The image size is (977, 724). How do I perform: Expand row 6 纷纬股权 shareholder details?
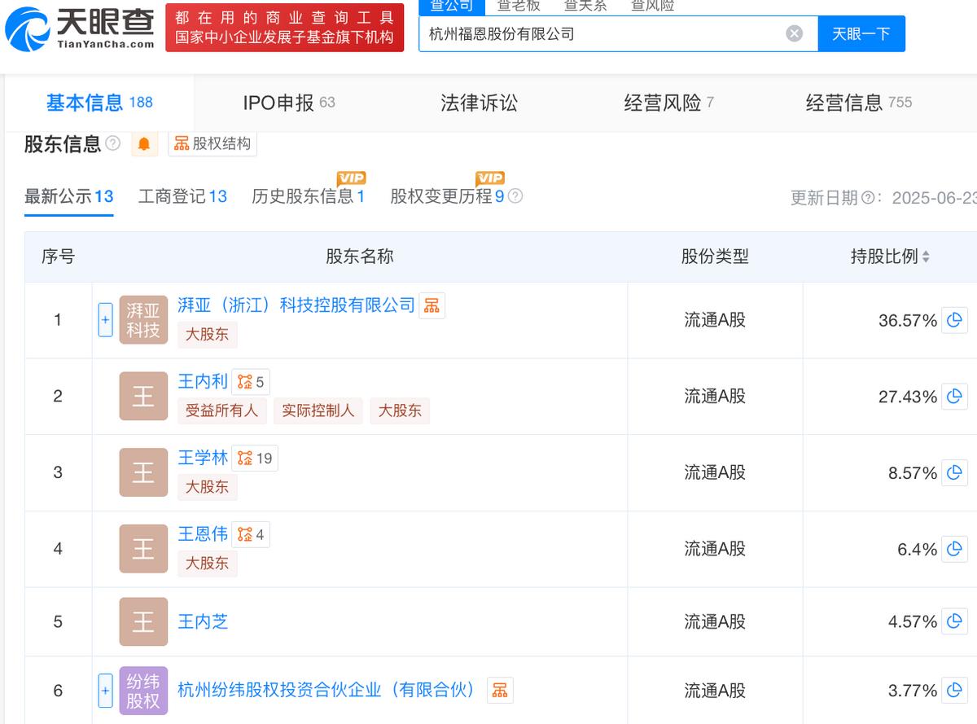pyautogui.click(x=105, y=691)
